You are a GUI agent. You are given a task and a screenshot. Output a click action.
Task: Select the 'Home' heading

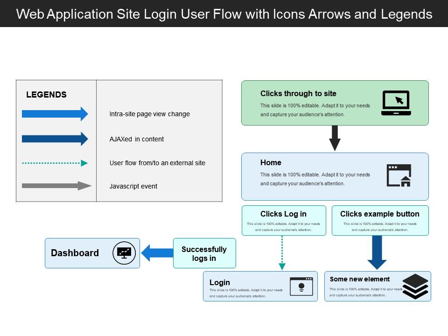point(271,162)
